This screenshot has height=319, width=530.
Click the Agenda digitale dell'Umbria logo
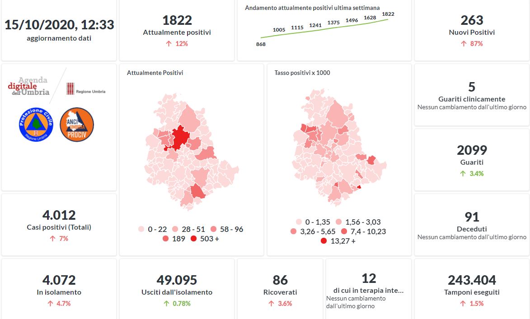coord(29,86)
